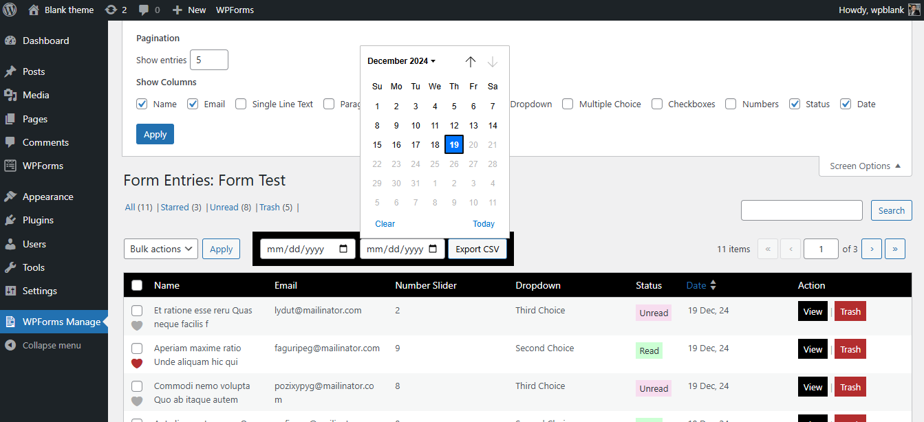Sort entries using the Date sort arrows
924x422 pixels.
click(x=713, y=285)
